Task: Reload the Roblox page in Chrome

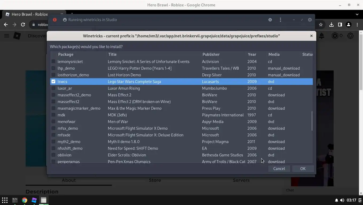Action: coord(23,25)
